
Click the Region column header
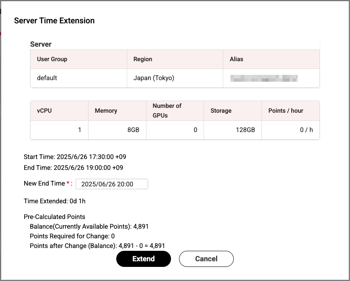[142, 59]
